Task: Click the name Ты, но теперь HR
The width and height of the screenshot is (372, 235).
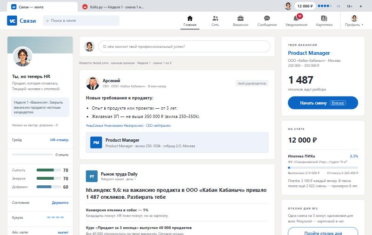Action: (31, 77)
